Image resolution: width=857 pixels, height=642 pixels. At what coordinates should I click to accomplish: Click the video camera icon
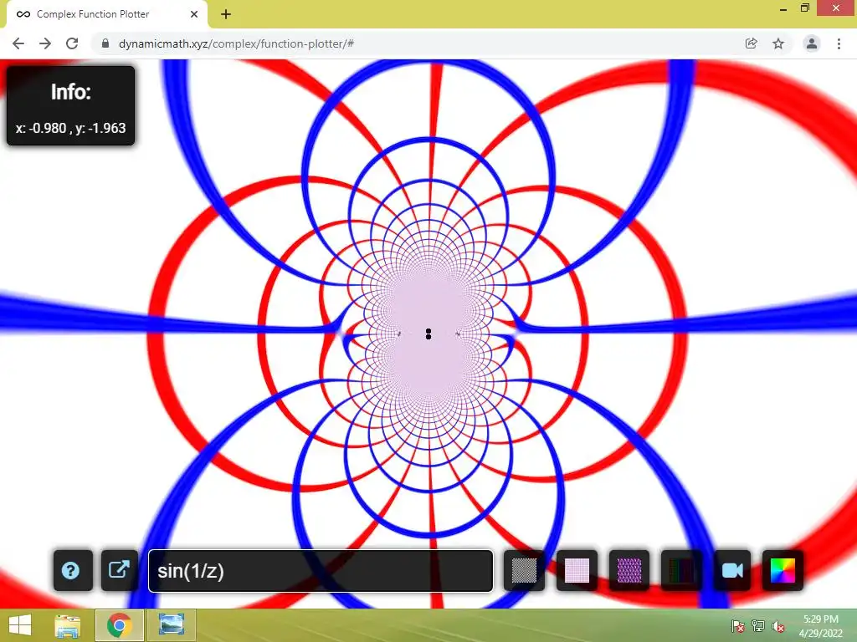coord(732,570)
